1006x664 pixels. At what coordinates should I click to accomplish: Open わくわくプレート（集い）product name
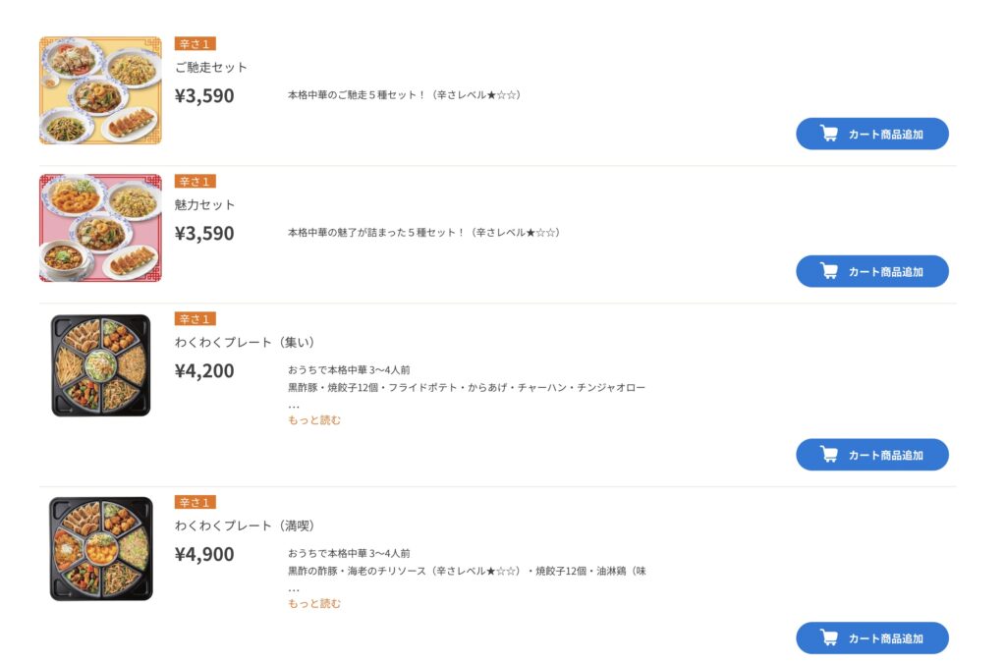pos(245,343)
